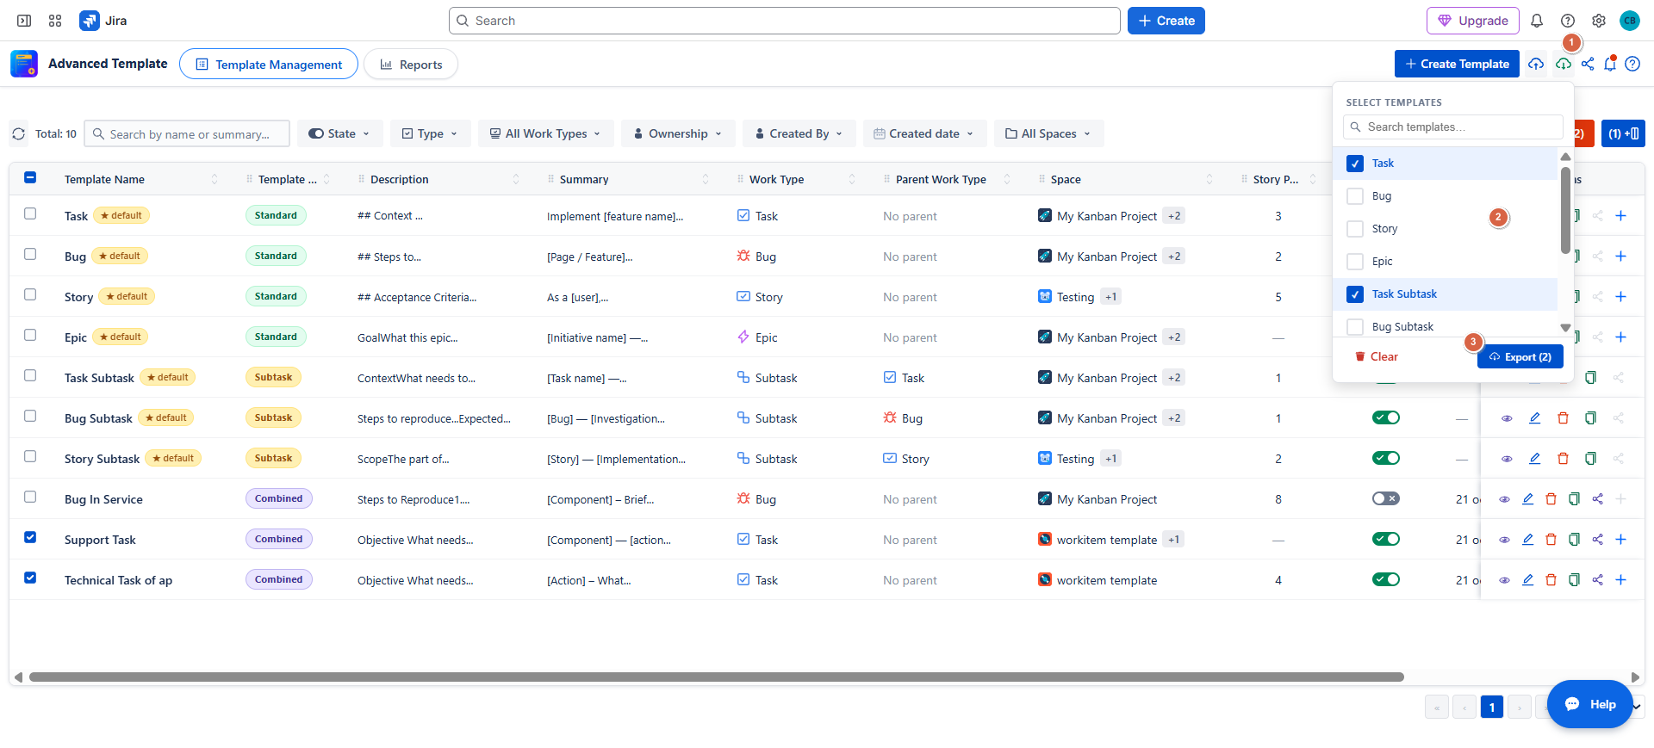Switch to the Reports tab
The height and width of the screenshot is (748, 1654).
[x=411, y=65]
